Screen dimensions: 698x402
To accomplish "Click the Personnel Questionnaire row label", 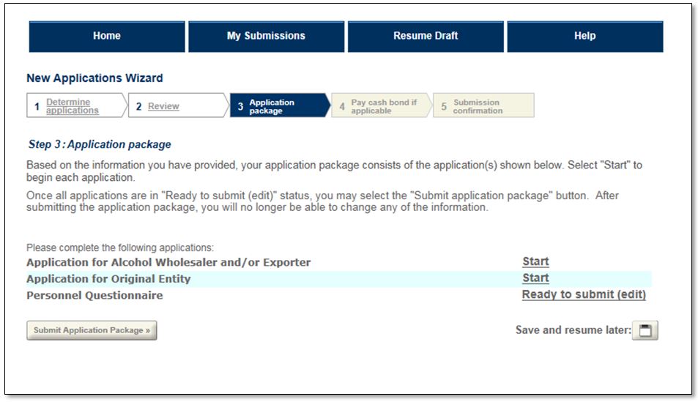I will (94, 296).
